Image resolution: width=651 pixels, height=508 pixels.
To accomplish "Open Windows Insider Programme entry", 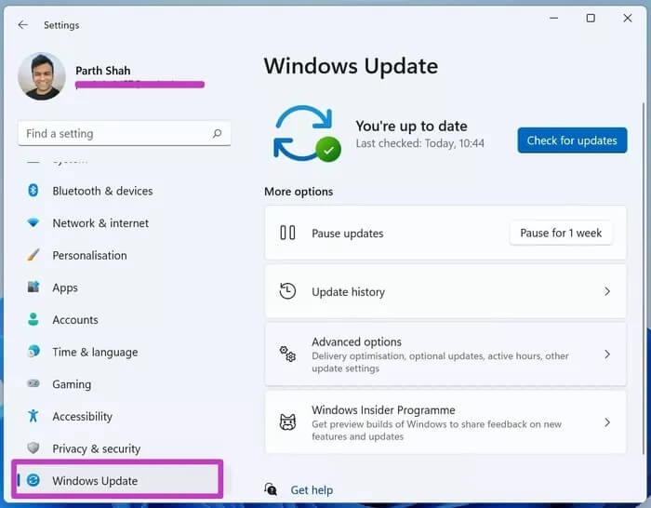I will pyautogui.click(x=445, y=422).
